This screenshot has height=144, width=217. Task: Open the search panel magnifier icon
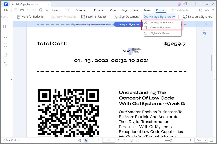(x=5, y=64)
